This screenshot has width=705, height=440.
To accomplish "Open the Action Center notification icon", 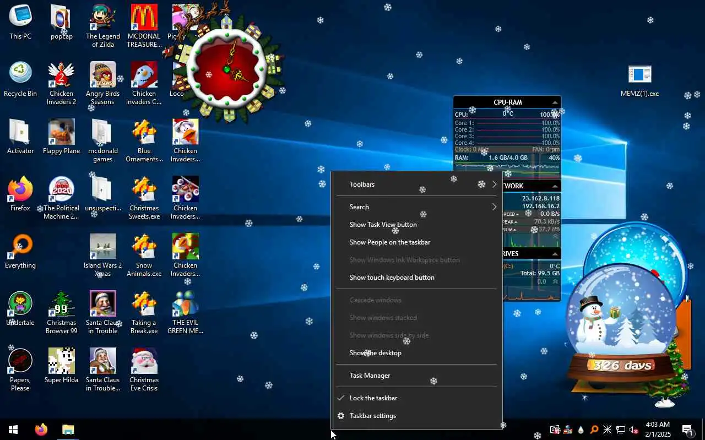I will (687, 430).
